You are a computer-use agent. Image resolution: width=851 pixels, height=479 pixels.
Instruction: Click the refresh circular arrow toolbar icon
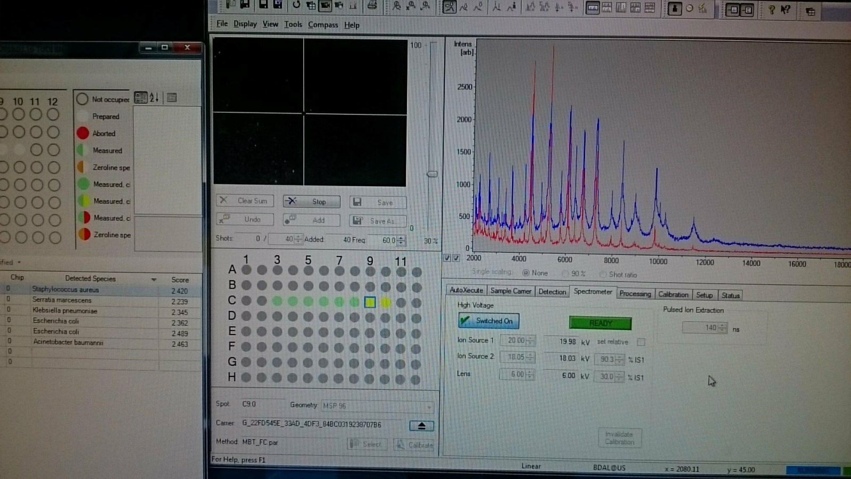(x=296, y=5)
